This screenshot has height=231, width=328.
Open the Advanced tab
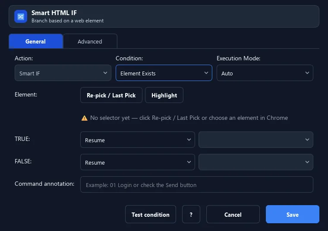pyautogui.click(x=90, y=41)
